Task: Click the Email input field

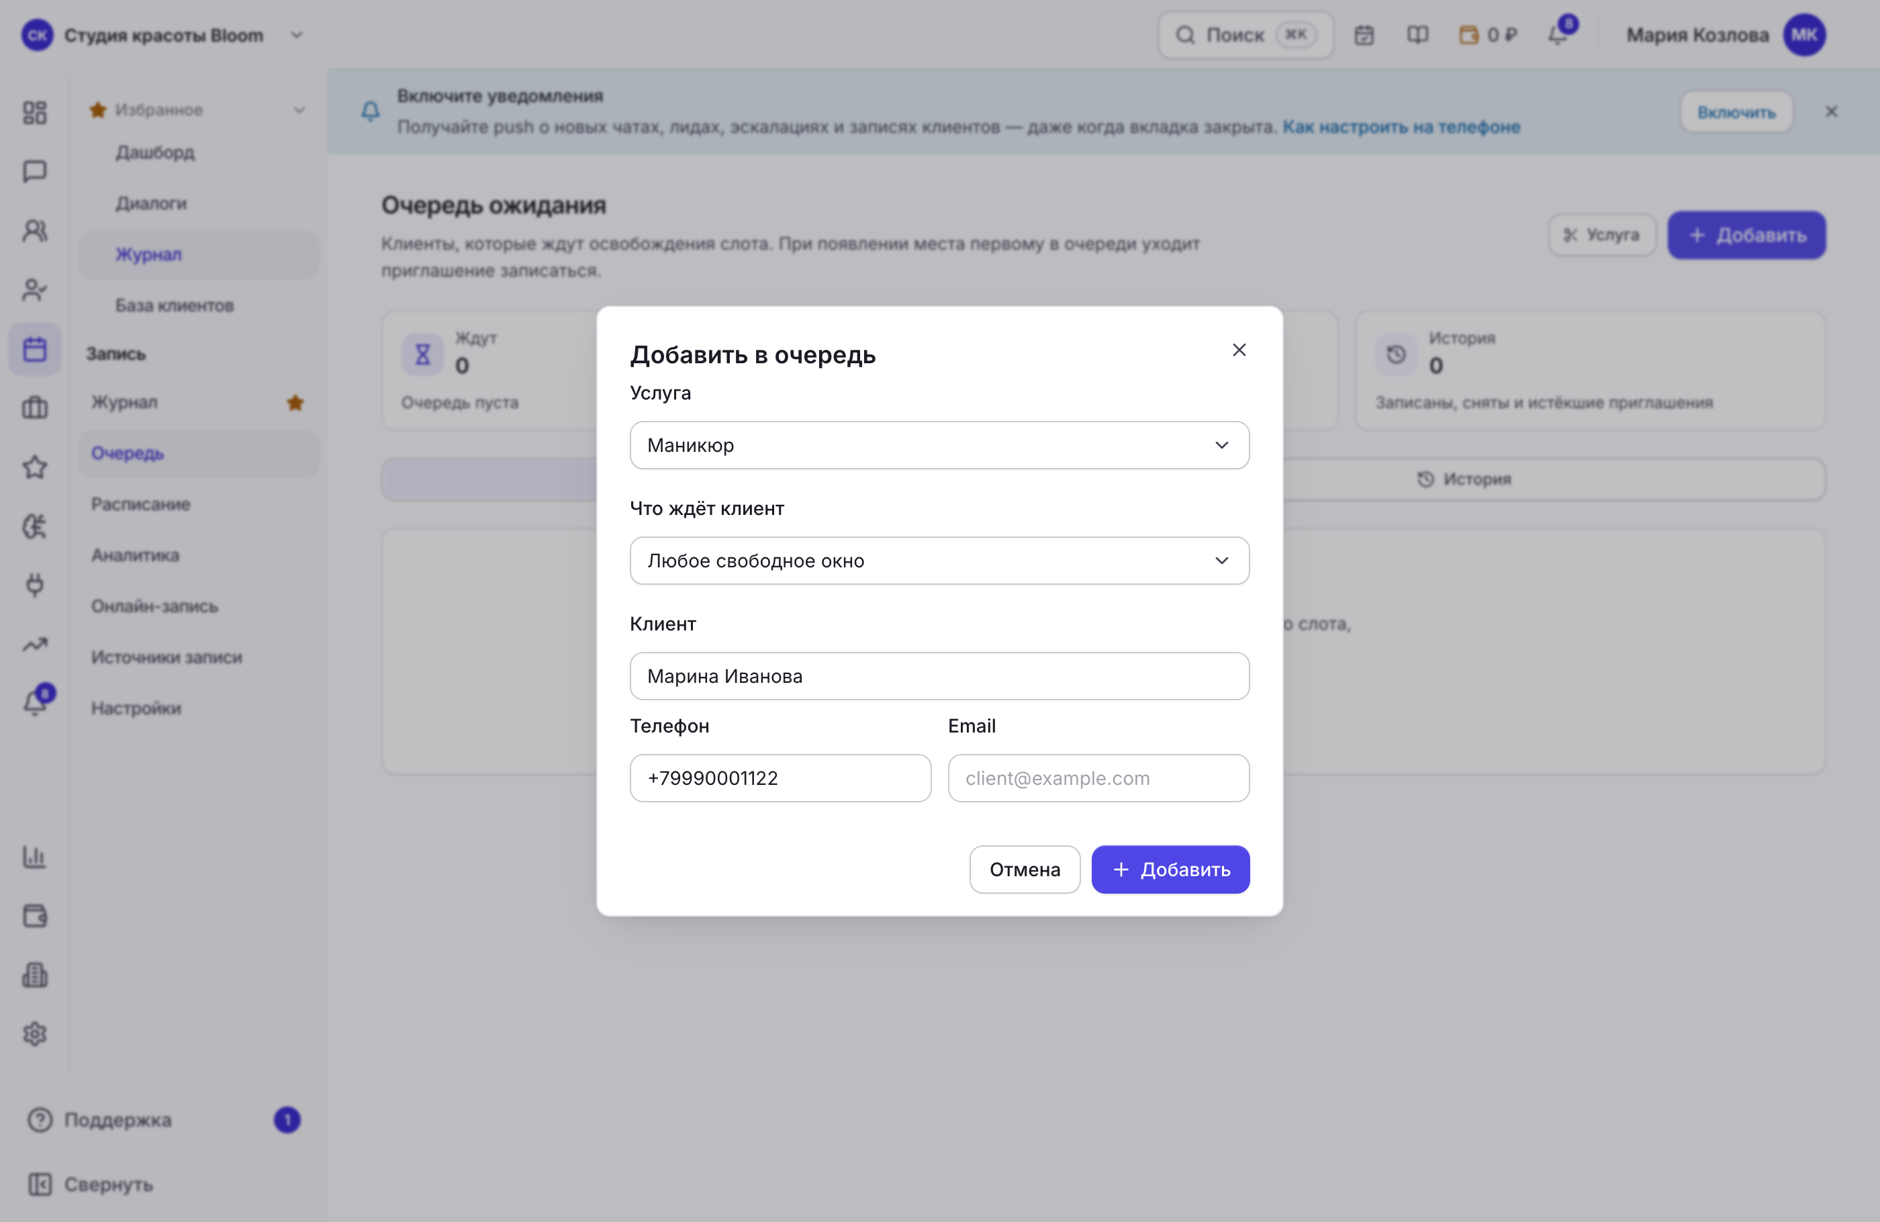Action: [x=1098, y=778]
